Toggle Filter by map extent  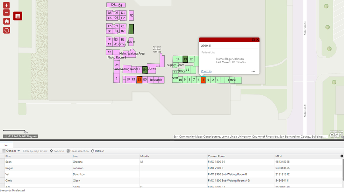tap(35, 151)
